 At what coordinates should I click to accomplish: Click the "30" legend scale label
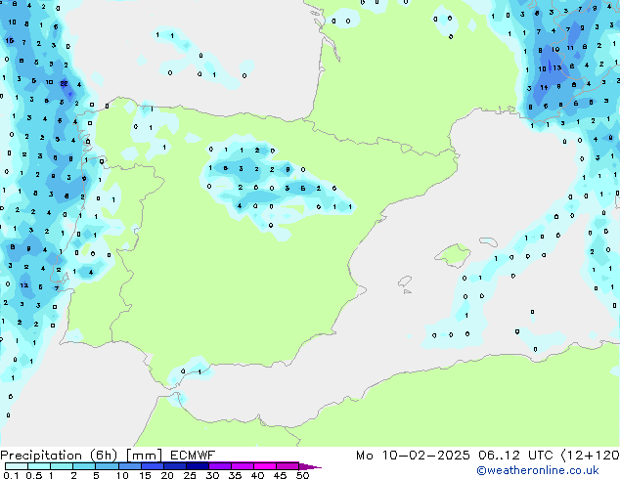tap(212, 475)
